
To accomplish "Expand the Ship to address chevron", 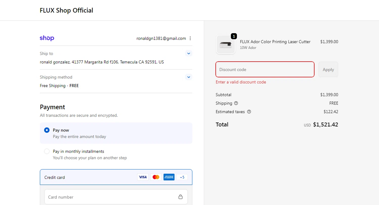I will pos(189,54).
